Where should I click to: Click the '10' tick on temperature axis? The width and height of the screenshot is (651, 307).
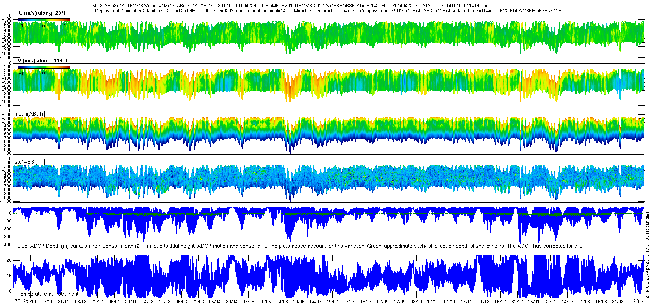point(9,291)
